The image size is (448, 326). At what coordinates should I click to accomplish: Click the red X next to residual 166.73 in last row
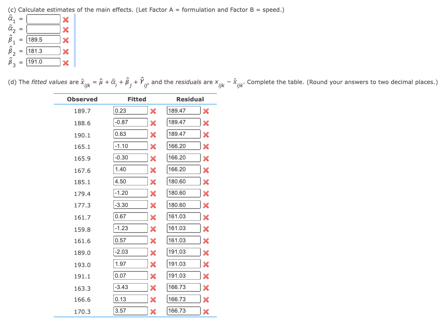[x=206, y=311]
